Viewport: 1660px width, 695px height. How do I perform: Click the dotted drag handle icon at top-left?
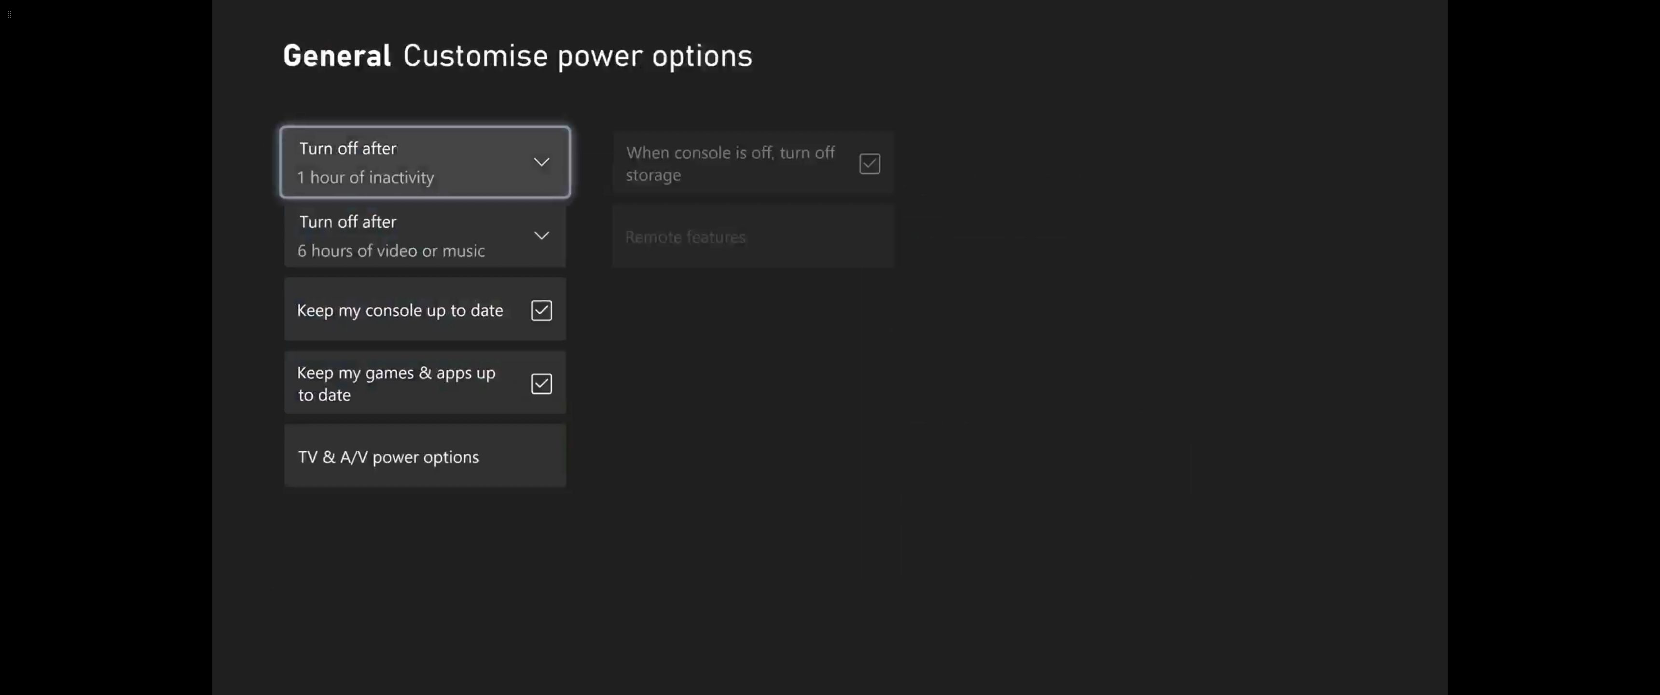9,14
